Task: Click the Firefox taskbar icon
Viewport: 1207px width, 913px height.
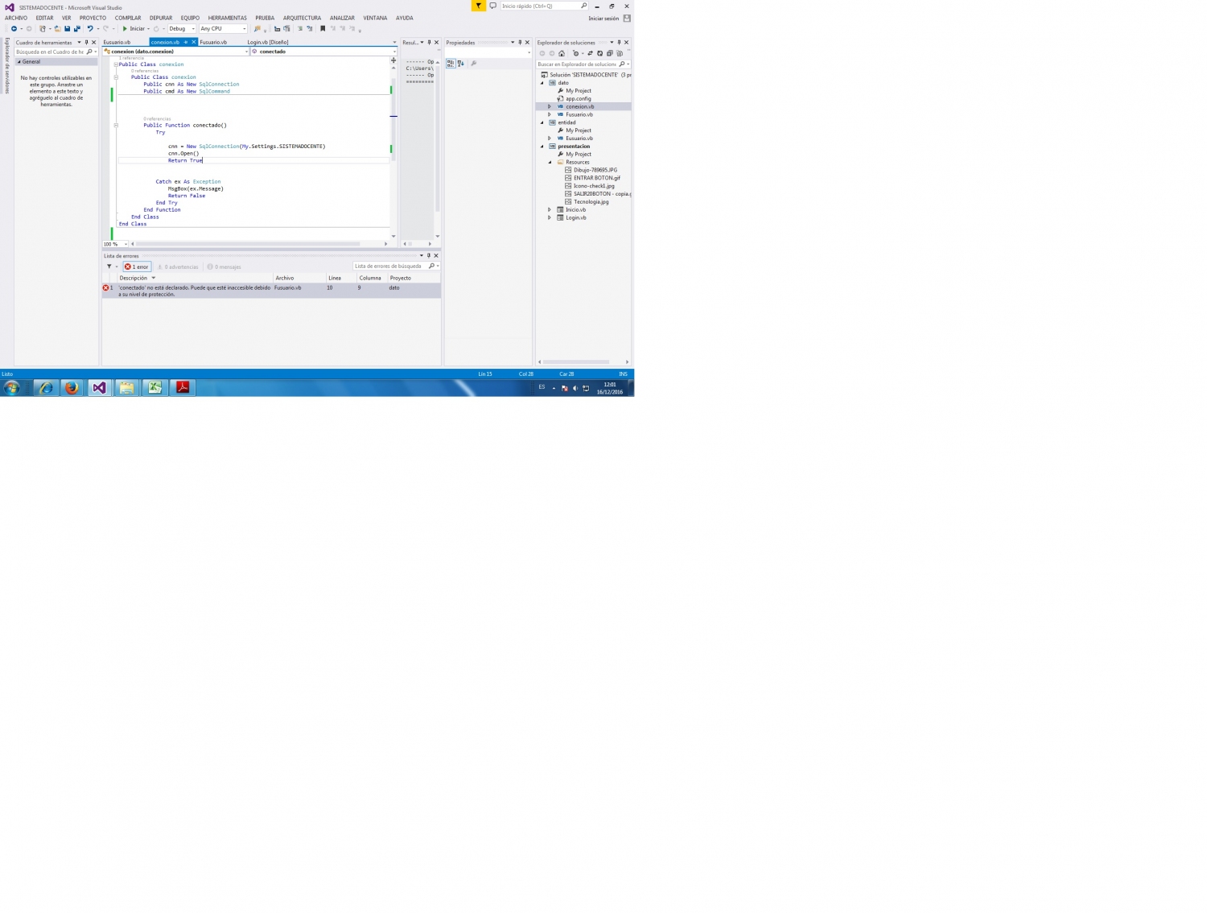Action: [72, 387]
